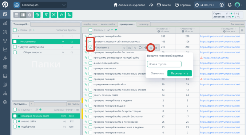246x135 pixels.
Task: Collapse the 'Другие инструменты' folder tree arrow
Action: point(18,47)
